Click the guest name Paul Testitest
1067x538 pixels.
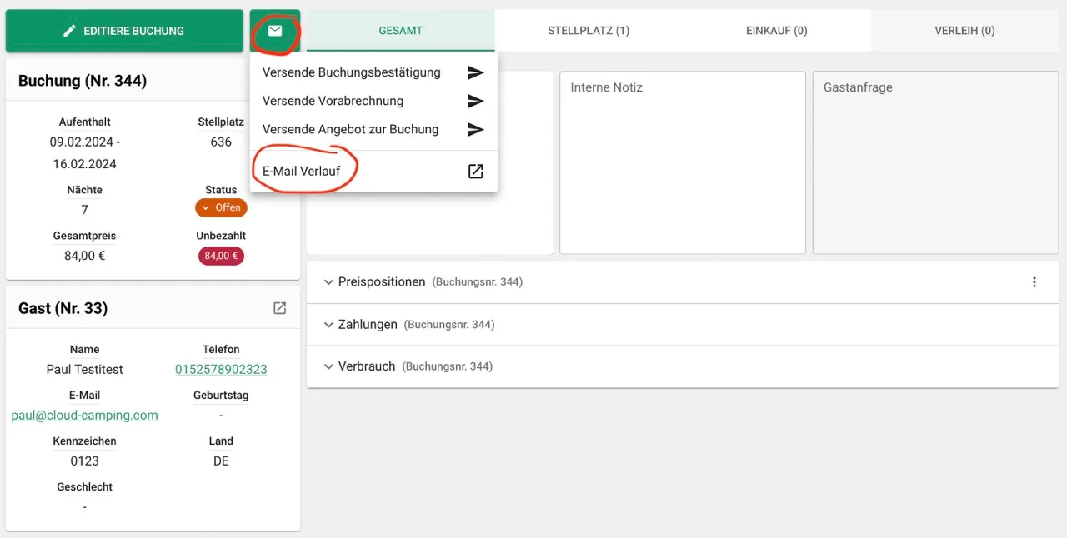pos(84,369)
